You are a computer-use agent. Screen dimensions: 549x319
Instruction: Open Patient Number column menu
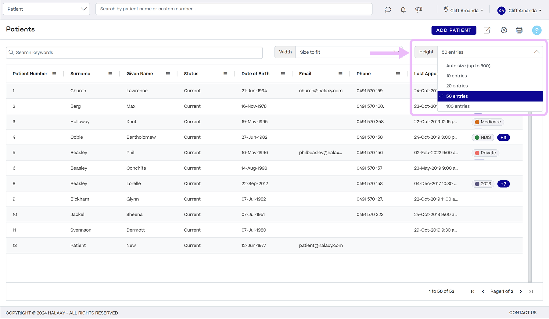(54, 74)
